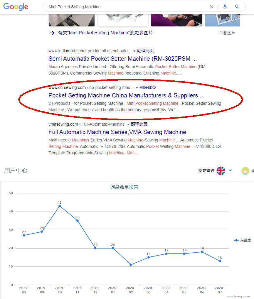The image size is (254, 299).
Task: Expand the indiamart result dropdown arrow
Action: point(134,51)
